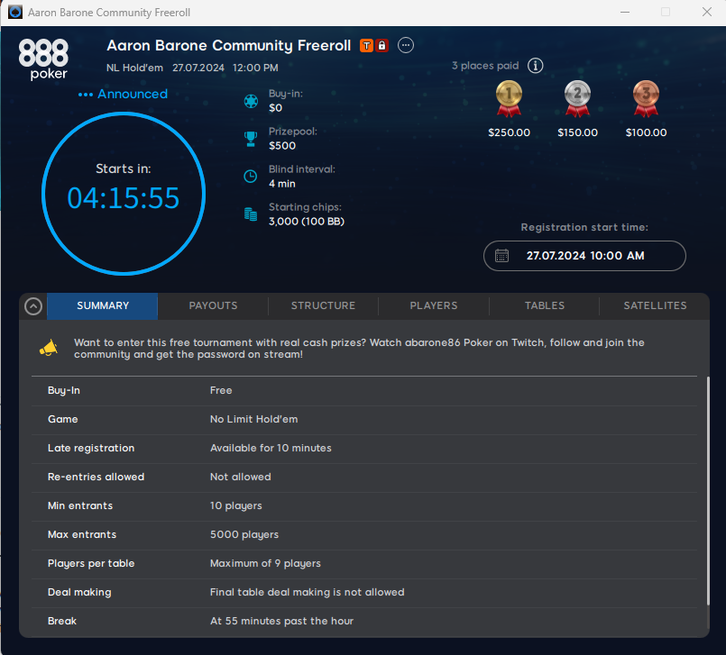This screenshot has height=655, width=726.
Task: Click the Prizepool trophy icon
Action: coord(251,139)
